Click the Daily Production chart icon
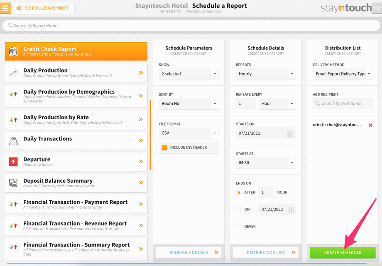The width and height of the screenshot is (382, 266). [x=13, y=73]
